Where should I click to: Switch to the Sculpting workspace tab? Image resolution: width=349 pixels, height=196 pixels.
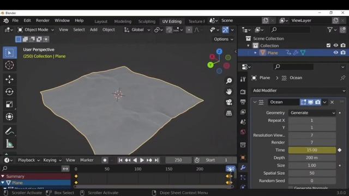tap(147, 21)
